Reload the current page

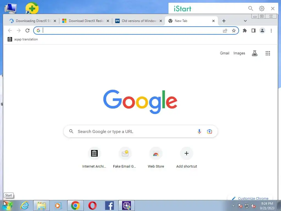click(27, 30)
